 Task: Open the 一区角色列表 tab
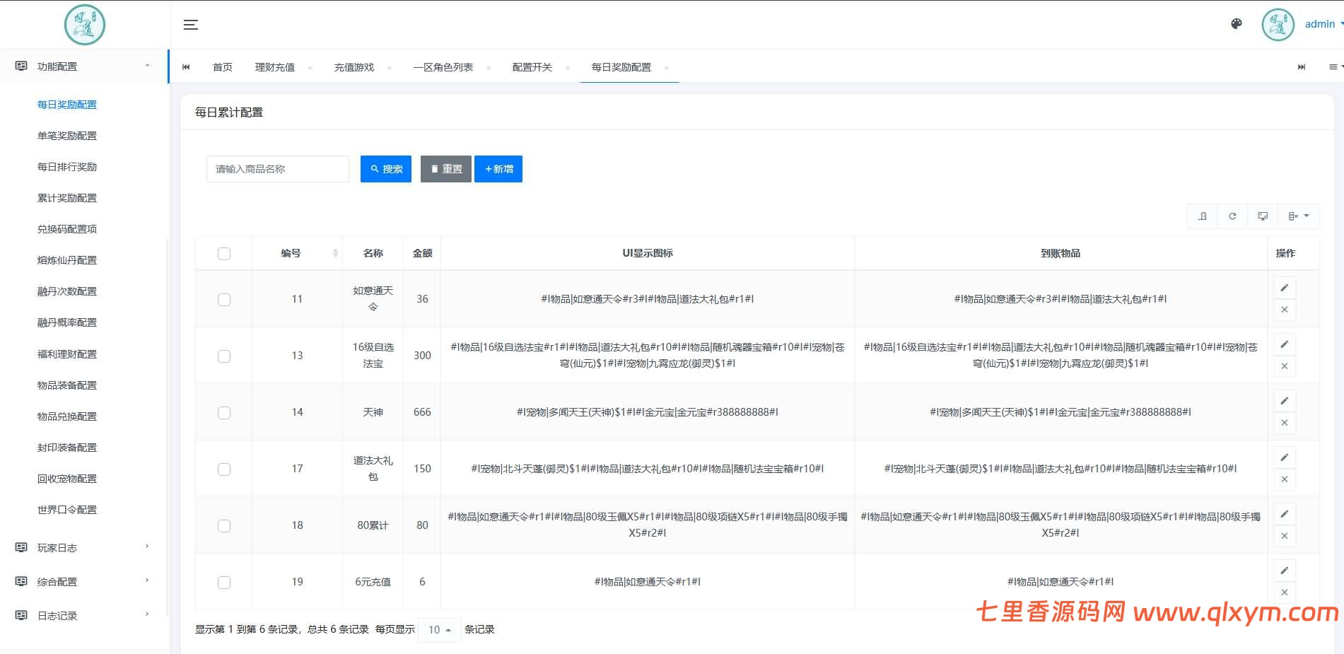tap(443, 66)
